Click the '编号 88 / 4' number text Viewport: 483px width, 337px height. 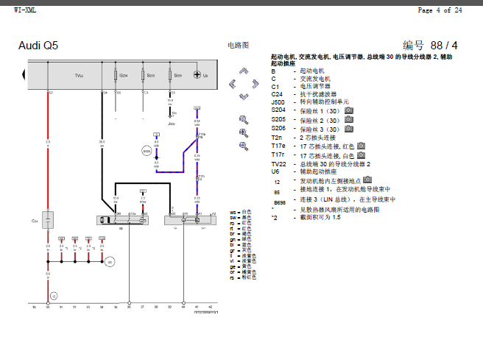430,46
